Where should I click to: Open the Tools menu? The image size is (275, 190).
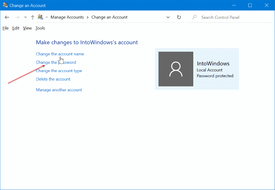(40, 28)
